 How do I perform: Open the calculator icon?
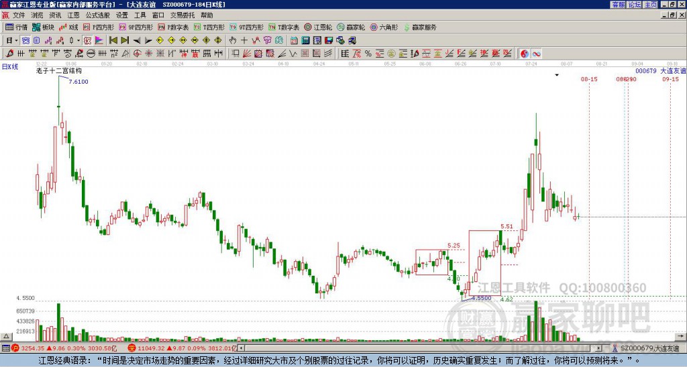(305, 41)
